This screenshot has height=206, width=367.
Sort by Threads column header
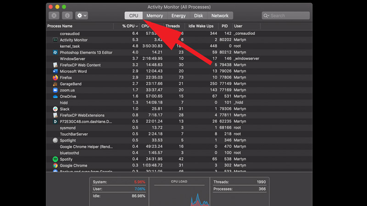[x=173, y=26]
